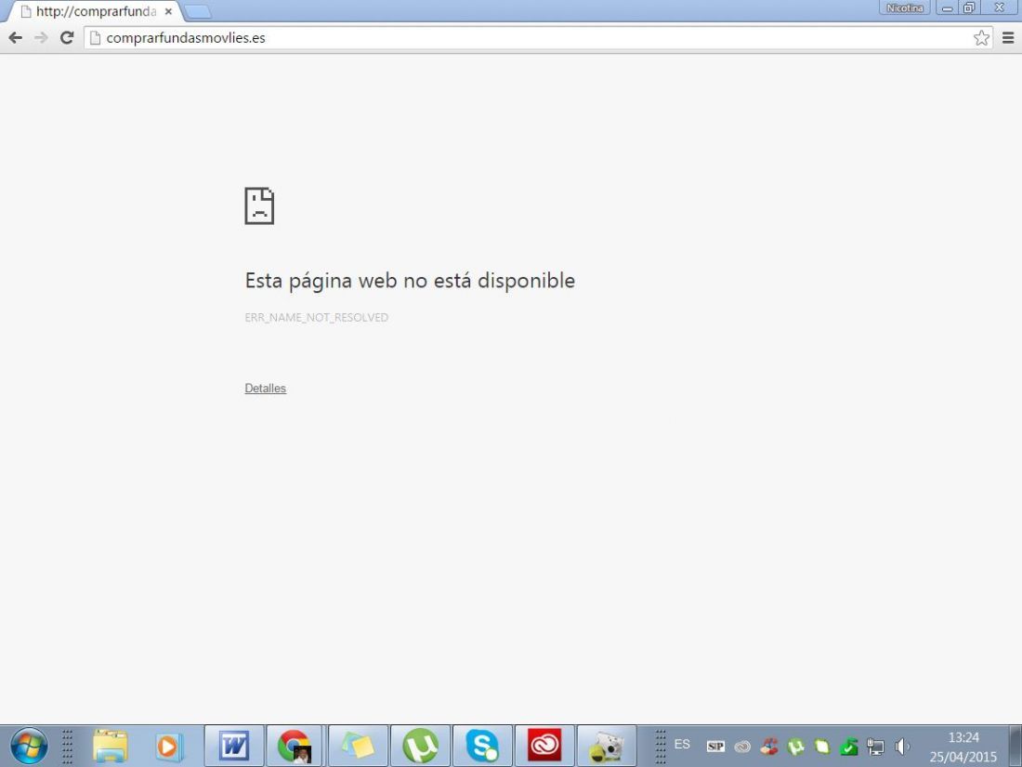The image size is (1022, 767).
Task: Bookmark this page with the star icon
Action: [x=981, y=38]
